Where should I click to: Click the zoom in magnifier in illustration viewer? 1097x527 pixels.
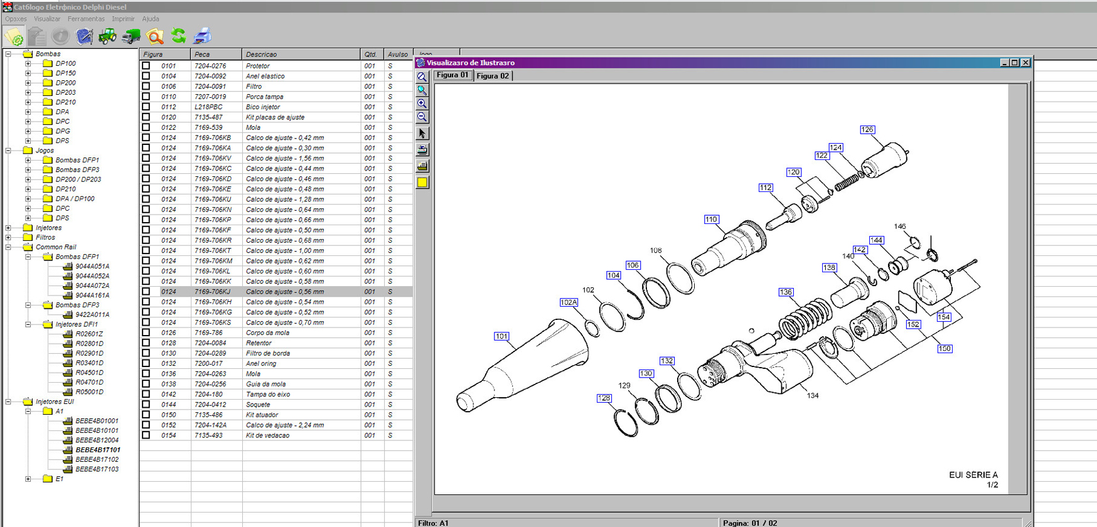[x=422, y=104]
